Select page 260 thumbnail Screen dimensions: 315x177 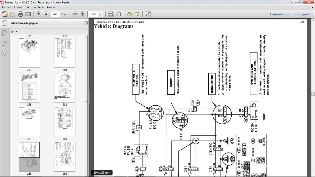tap(65, 53)
